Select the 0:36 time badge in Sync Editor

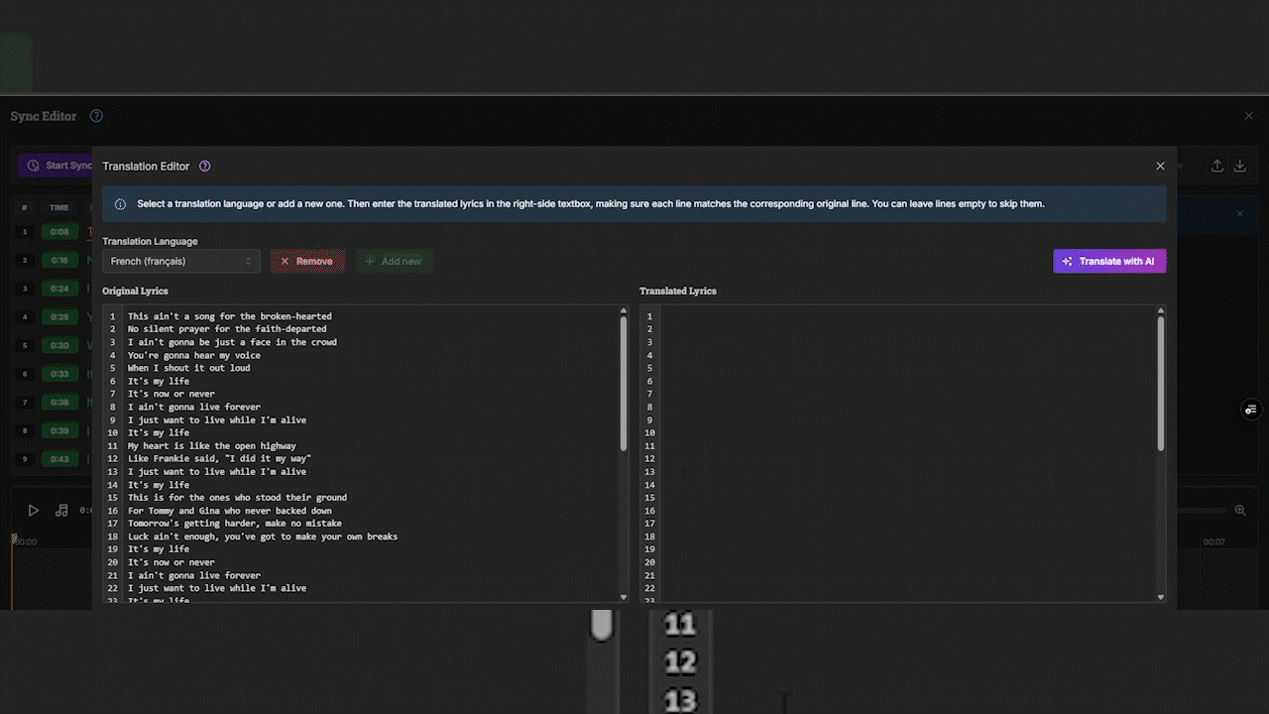tap(59, 403)
